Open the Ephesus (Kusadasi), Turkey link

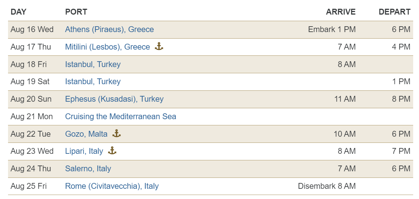[x=115, y=99]
